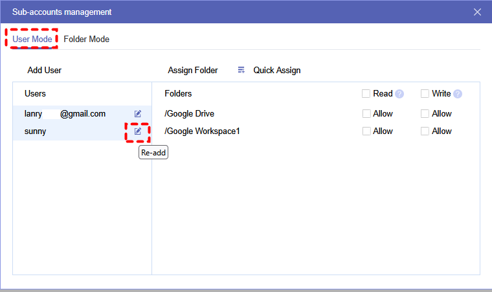Enable Write Allow for /Google Drive
This screenshot has height=292, width=492.
click(x=425, y=114)
